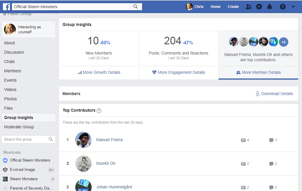Open the Quick Help question mark icon
This screenshot has height=191, width=302.
point(282,7)
